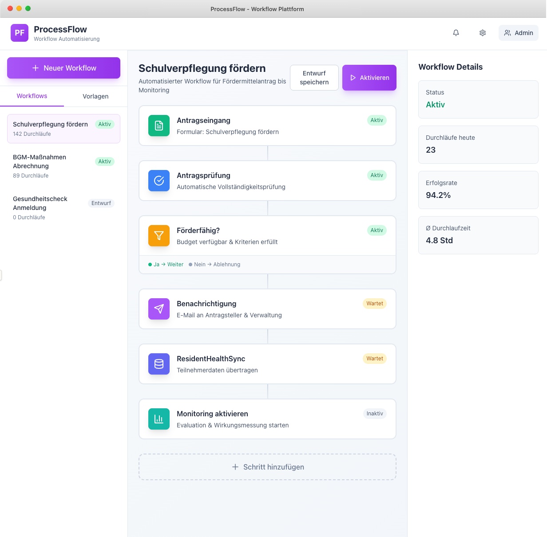The height and width of the screenshot is (537, 547).
Task: Click the ProcessFlow PF logo
Action: (x=19, y=33)
